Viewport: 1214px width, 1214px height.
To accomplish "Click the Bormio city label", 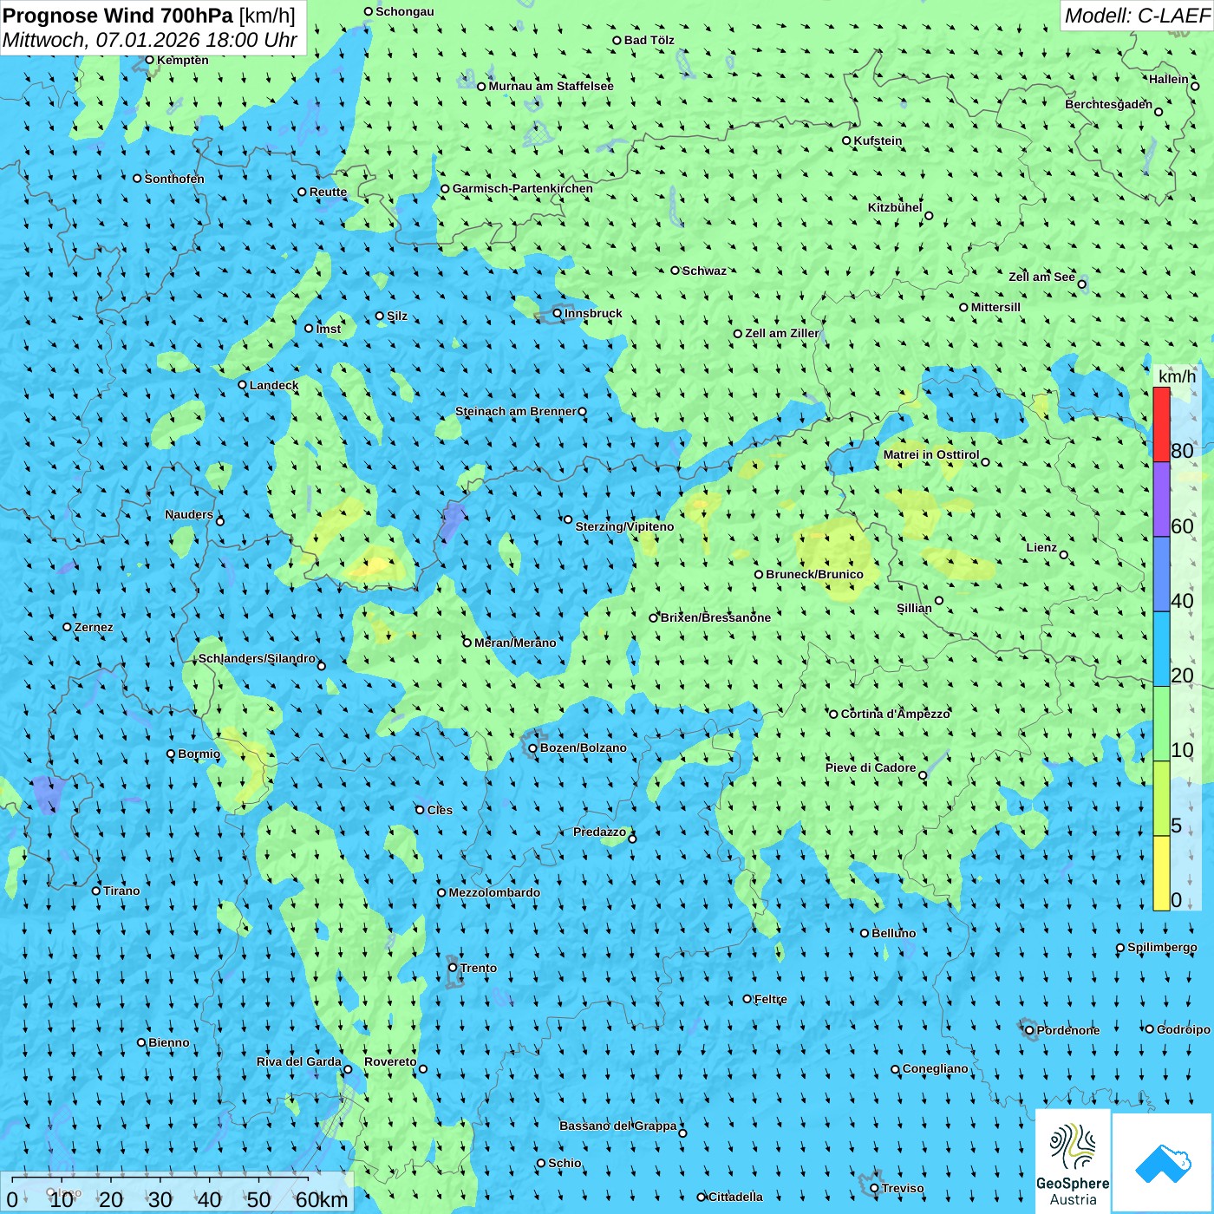I will pyautogui.click(x=199, y=754).
